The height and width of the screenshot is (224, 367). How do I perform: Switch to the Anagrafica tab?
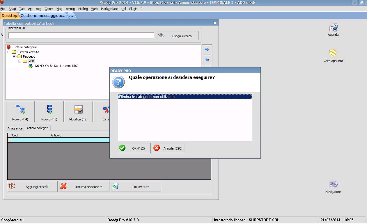[x=15, y=128]
